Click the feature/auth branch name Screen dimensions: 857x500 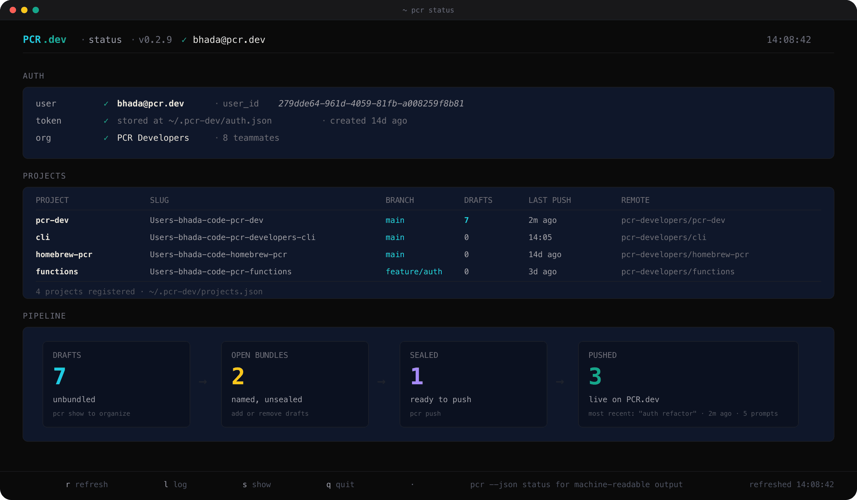pyautogui.click(x=414, y=272)
